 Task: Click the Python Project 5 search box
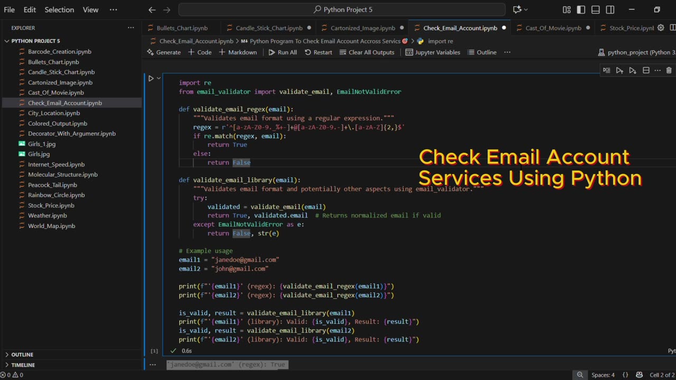click(x=342, y=9)
